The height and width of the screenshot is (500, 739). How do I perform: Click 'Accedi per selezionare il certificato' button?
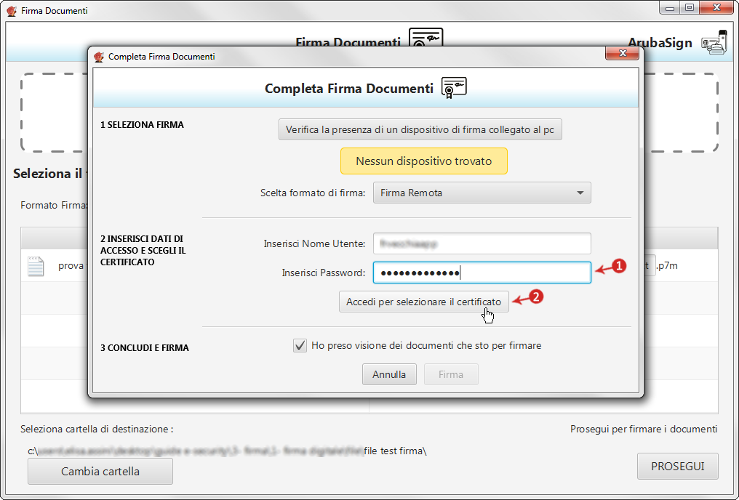[424, 302]
